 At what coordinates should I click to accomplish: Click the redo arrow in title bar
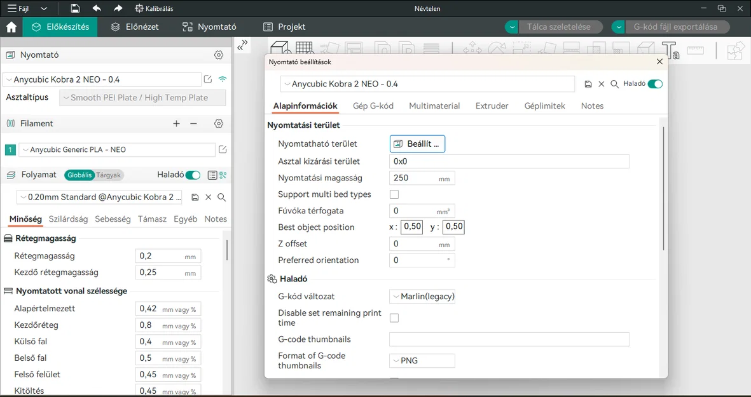coord(118,8)
